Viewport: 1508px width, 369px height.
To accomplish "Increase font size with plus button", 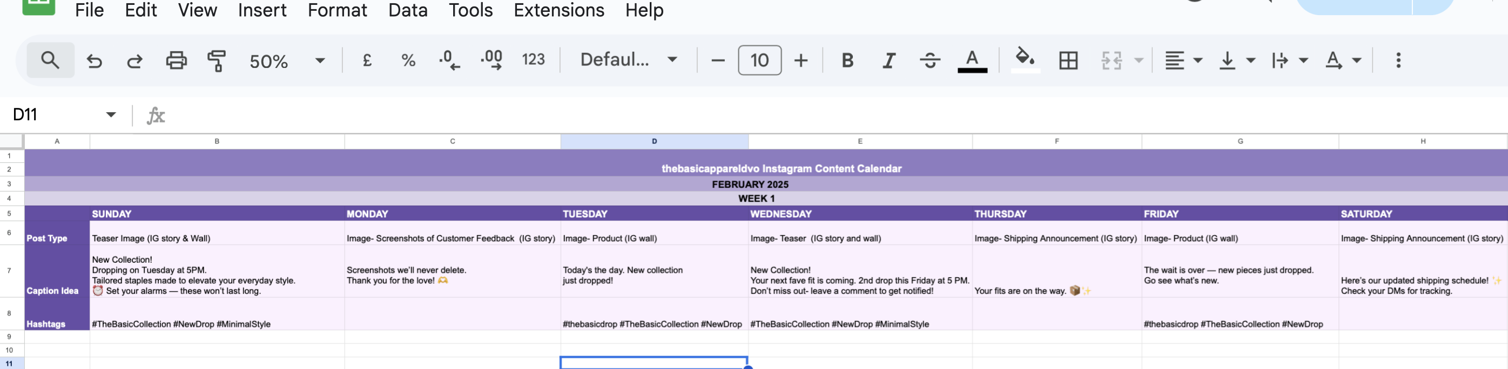I will tap(801, 60).
